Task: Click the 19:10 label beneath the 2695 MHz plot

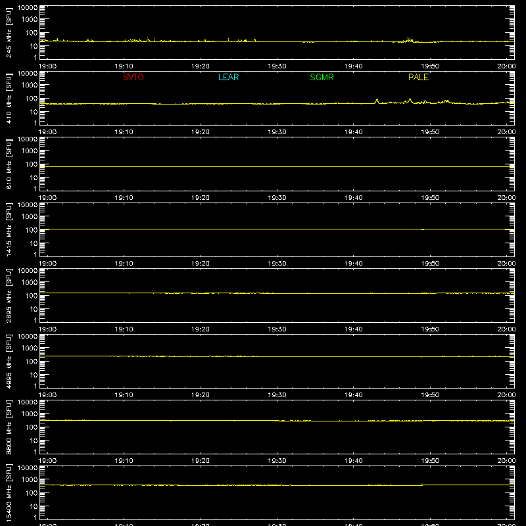Action: click(x=124, y=329)
